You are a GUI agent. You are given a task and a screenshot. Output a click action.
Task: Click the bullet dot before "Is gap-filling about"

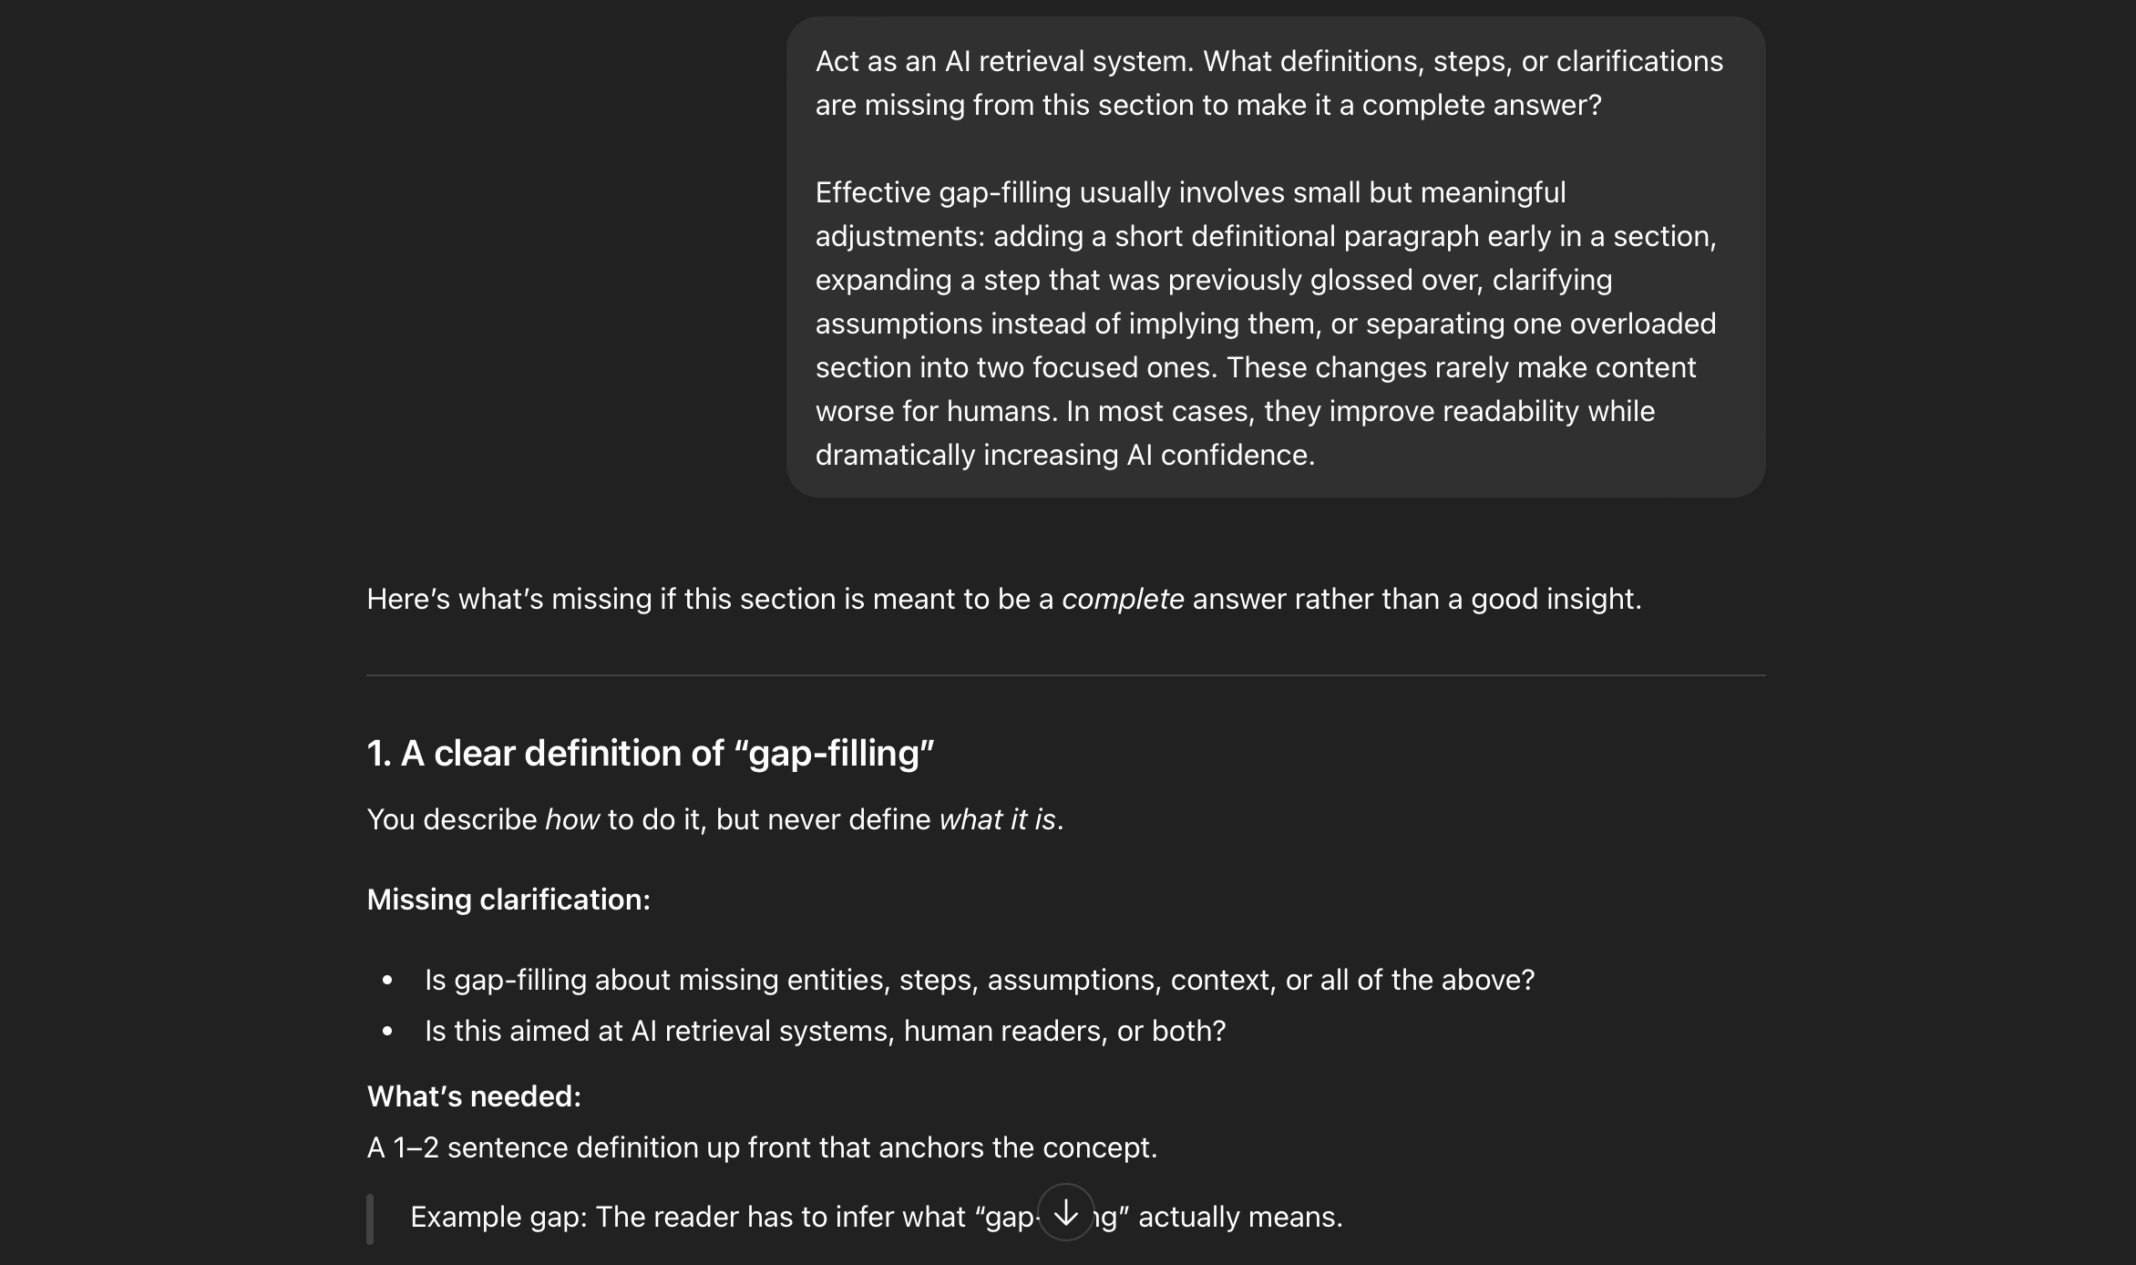388,981
